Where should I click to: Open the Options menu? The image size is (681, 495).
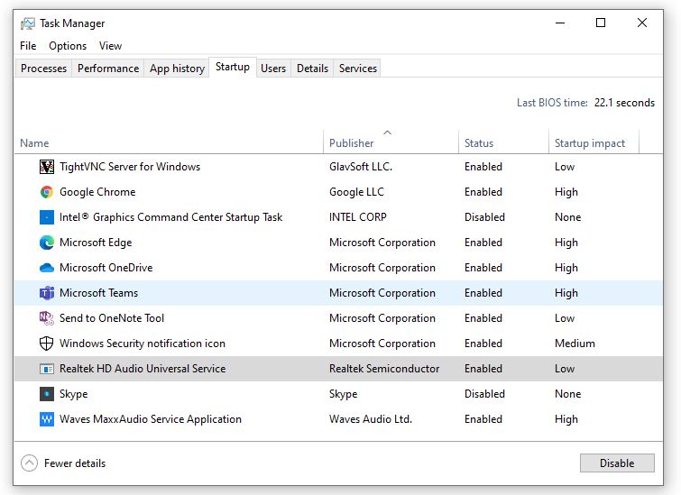tap(68, 46)
